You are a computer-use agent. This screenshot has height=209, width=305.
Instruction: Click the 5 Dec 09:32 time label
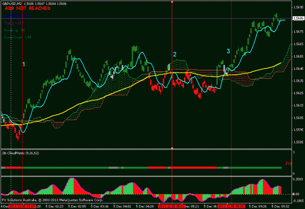281,206
